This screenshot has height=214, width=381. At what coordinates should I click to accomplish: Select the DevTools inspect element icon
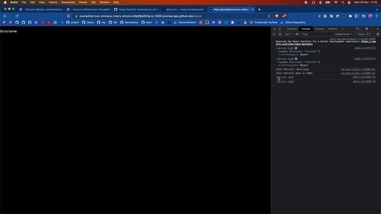click(274, 29)
